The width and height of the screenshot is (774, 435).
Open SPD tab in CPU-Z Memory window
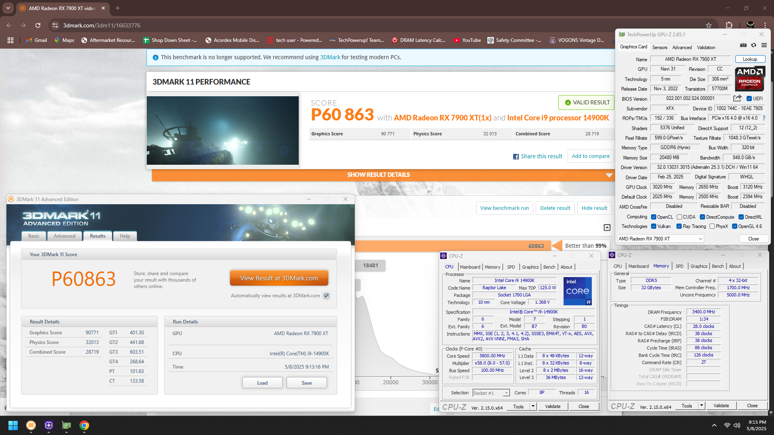point(680,266)
